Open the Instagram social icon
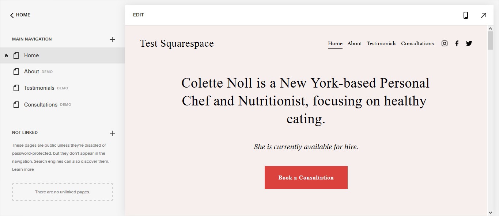Screen dimensions: 499x216 (445, 43)
